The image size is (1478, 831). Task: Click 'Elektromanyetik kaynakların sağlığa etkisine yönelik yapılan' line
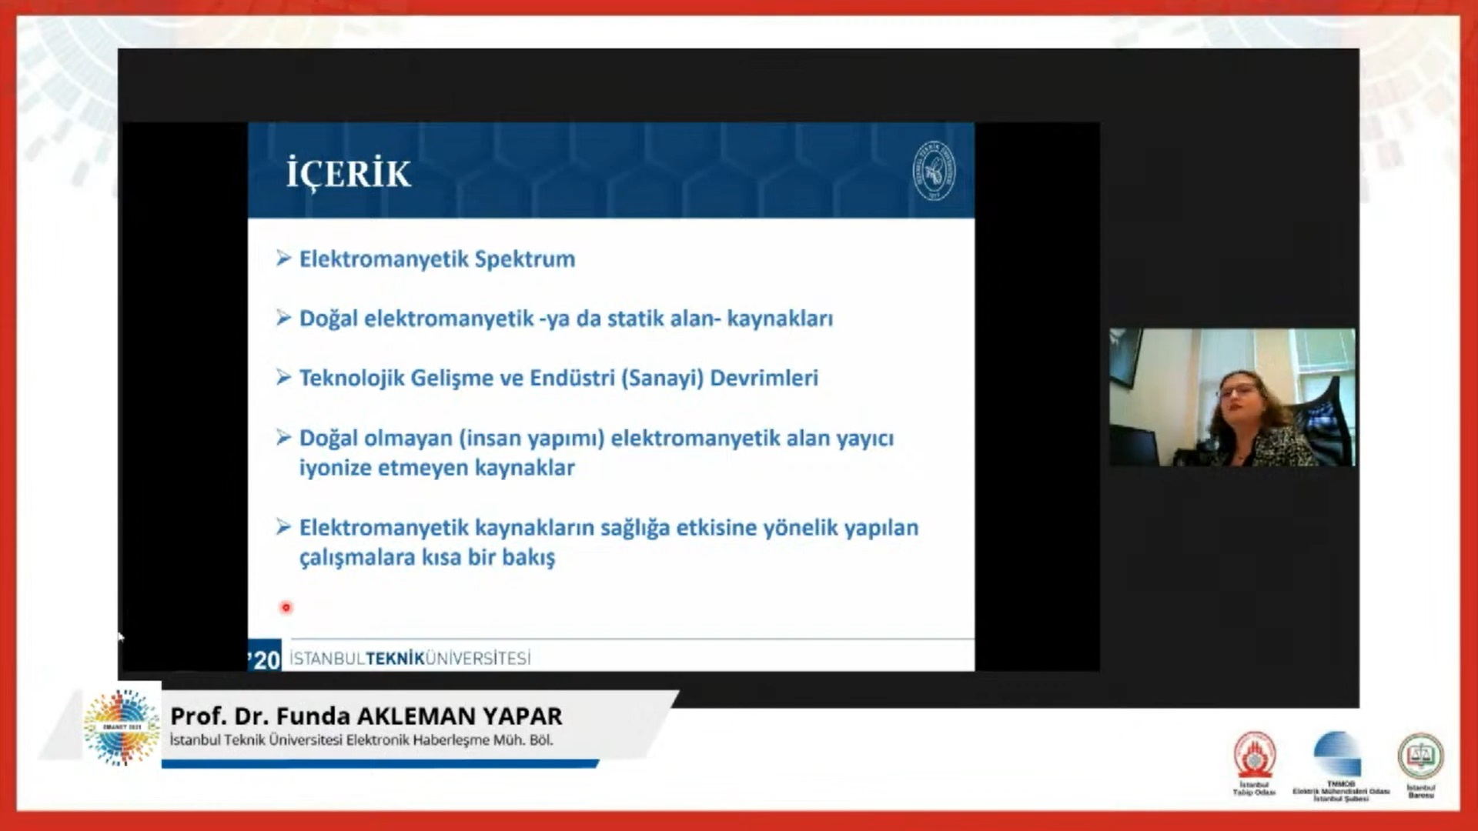[x=609, y=528]
